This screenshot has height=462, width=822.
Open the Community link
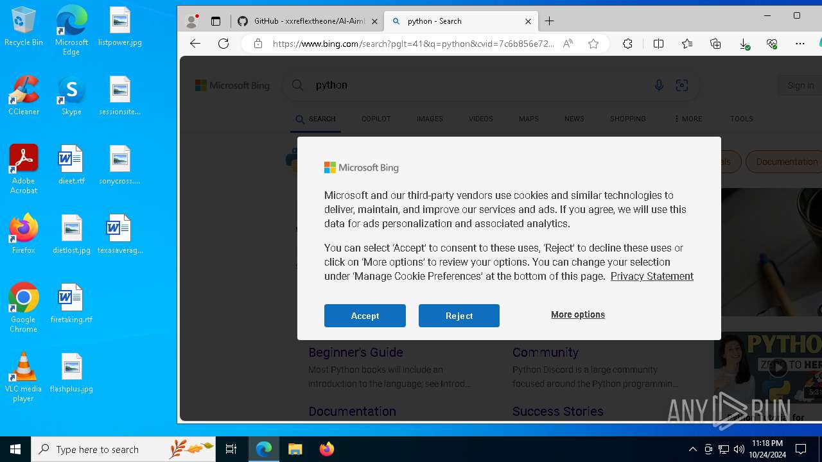click(x=545, y=352)
